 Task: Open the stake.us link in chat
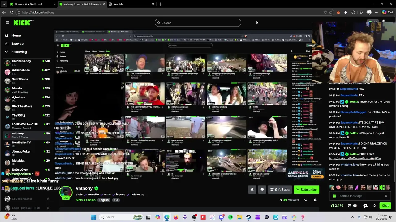tap(355, 158)
